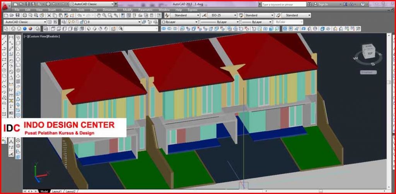Click Workspace Settings gear icon
The height and width of the screenshot is (194, 396).
(x=49, y=22)
